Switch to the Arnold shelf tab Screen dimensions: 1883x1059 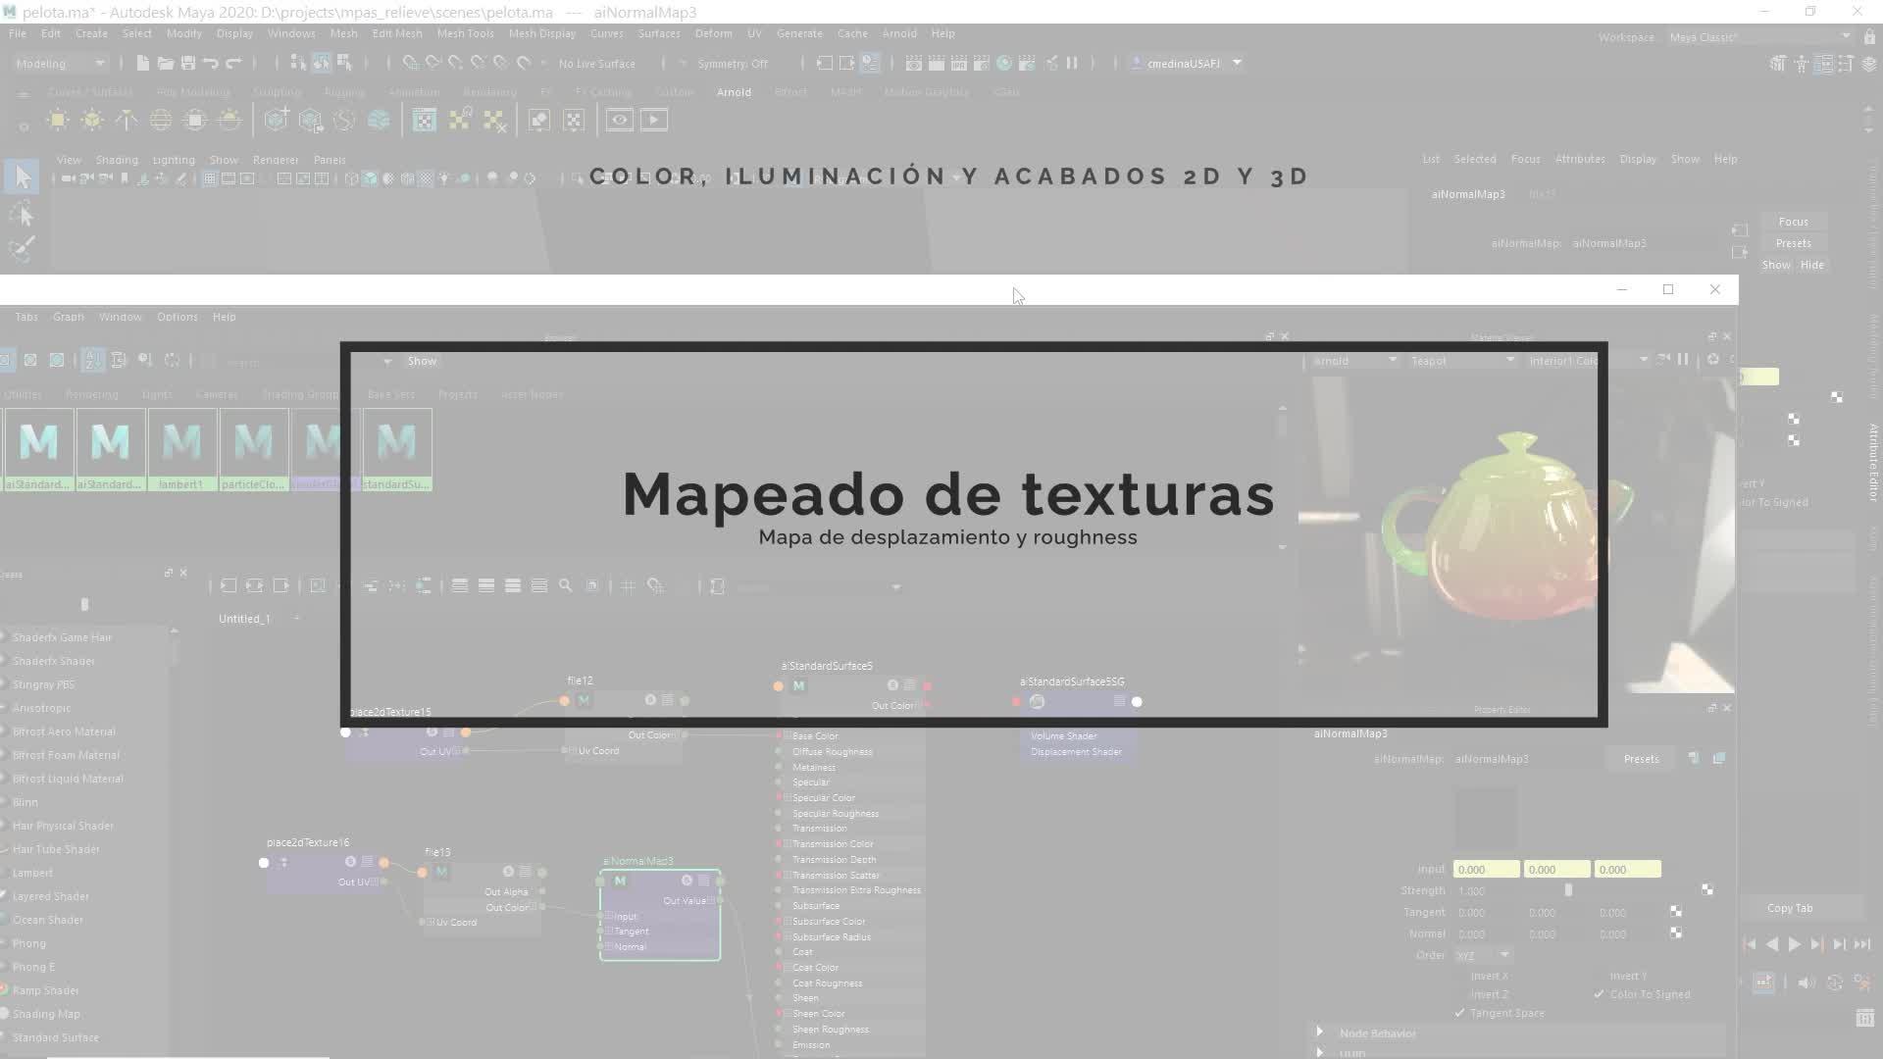733,92
